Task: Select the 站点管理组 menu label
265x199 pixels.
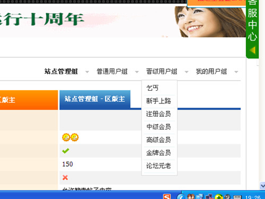Action: coord(61,72)
